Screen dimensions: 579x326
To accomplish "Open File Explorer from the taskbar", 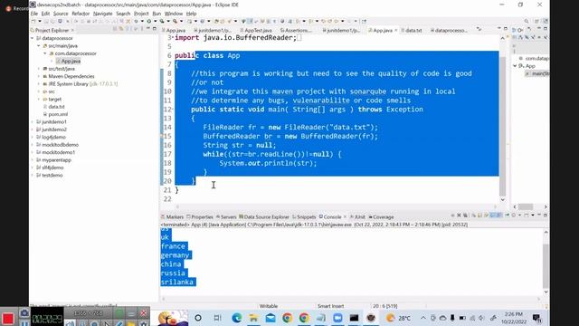I will [253, 318].
